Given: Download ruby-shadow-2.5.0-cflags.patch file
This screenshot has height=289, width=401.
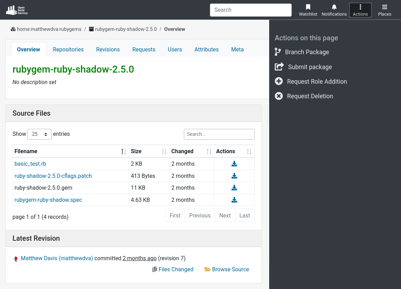Looking at the screenshot, I should [x=234, y=176].
